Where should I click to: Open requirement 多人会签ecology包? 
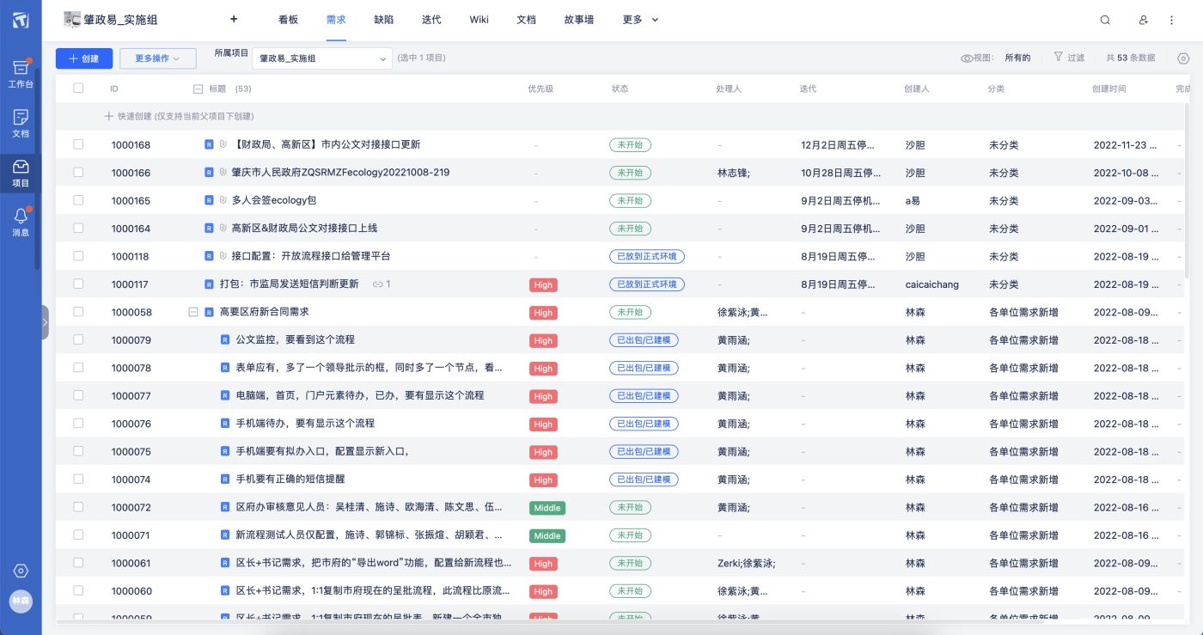coord(274,200)
